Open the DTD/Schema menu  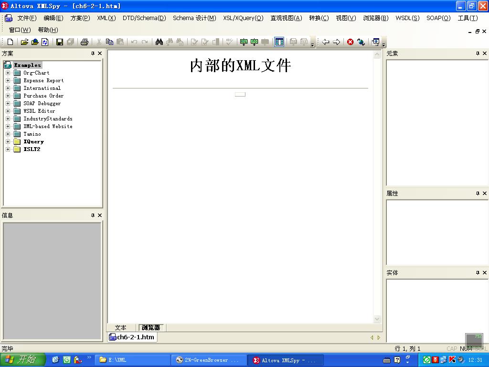[144, 18]
